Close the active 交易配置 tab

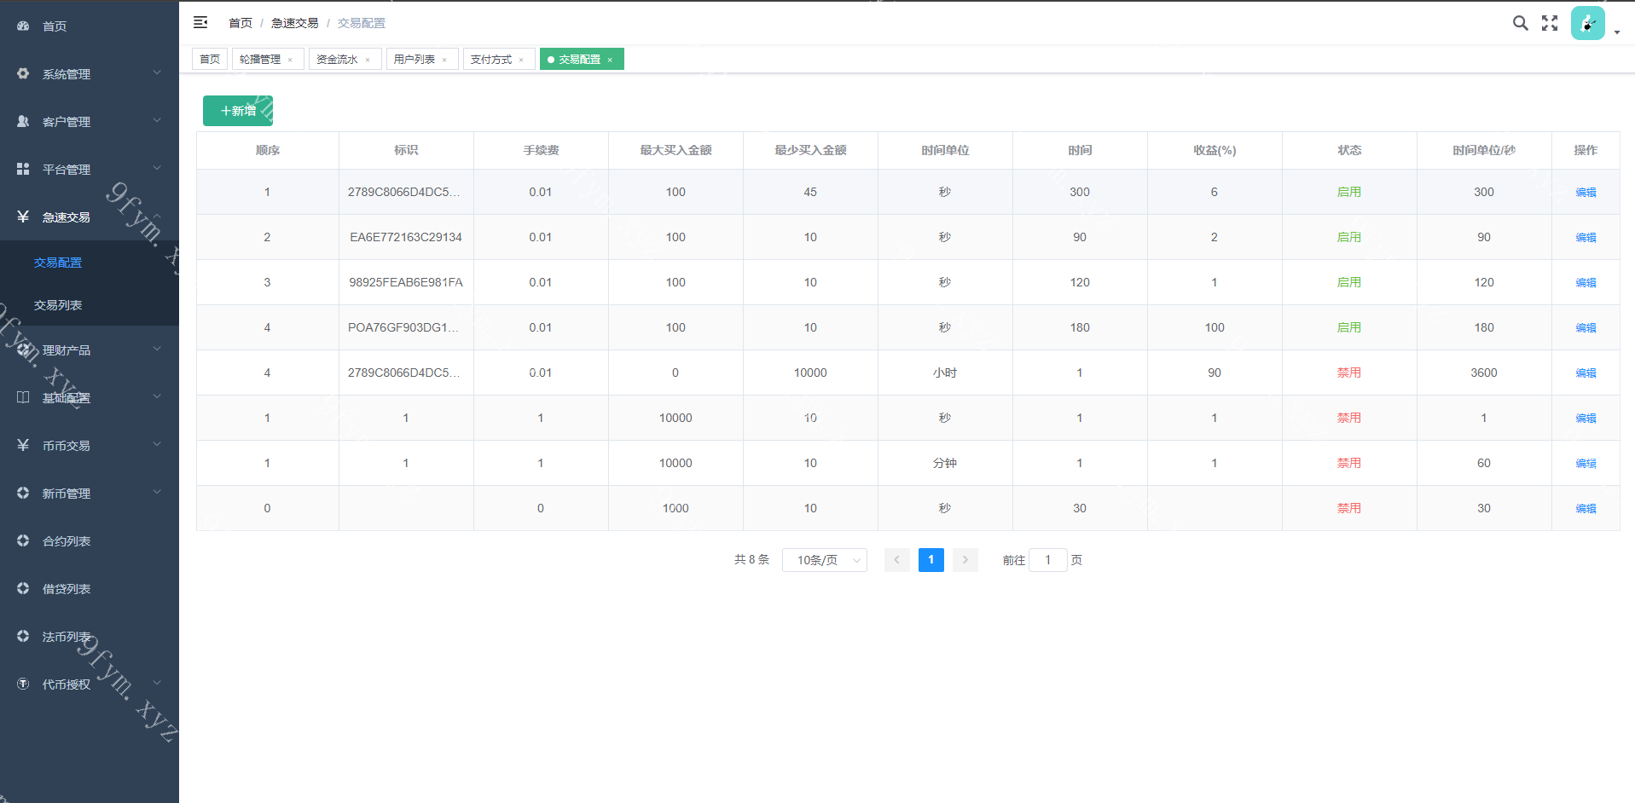point(610,60)
